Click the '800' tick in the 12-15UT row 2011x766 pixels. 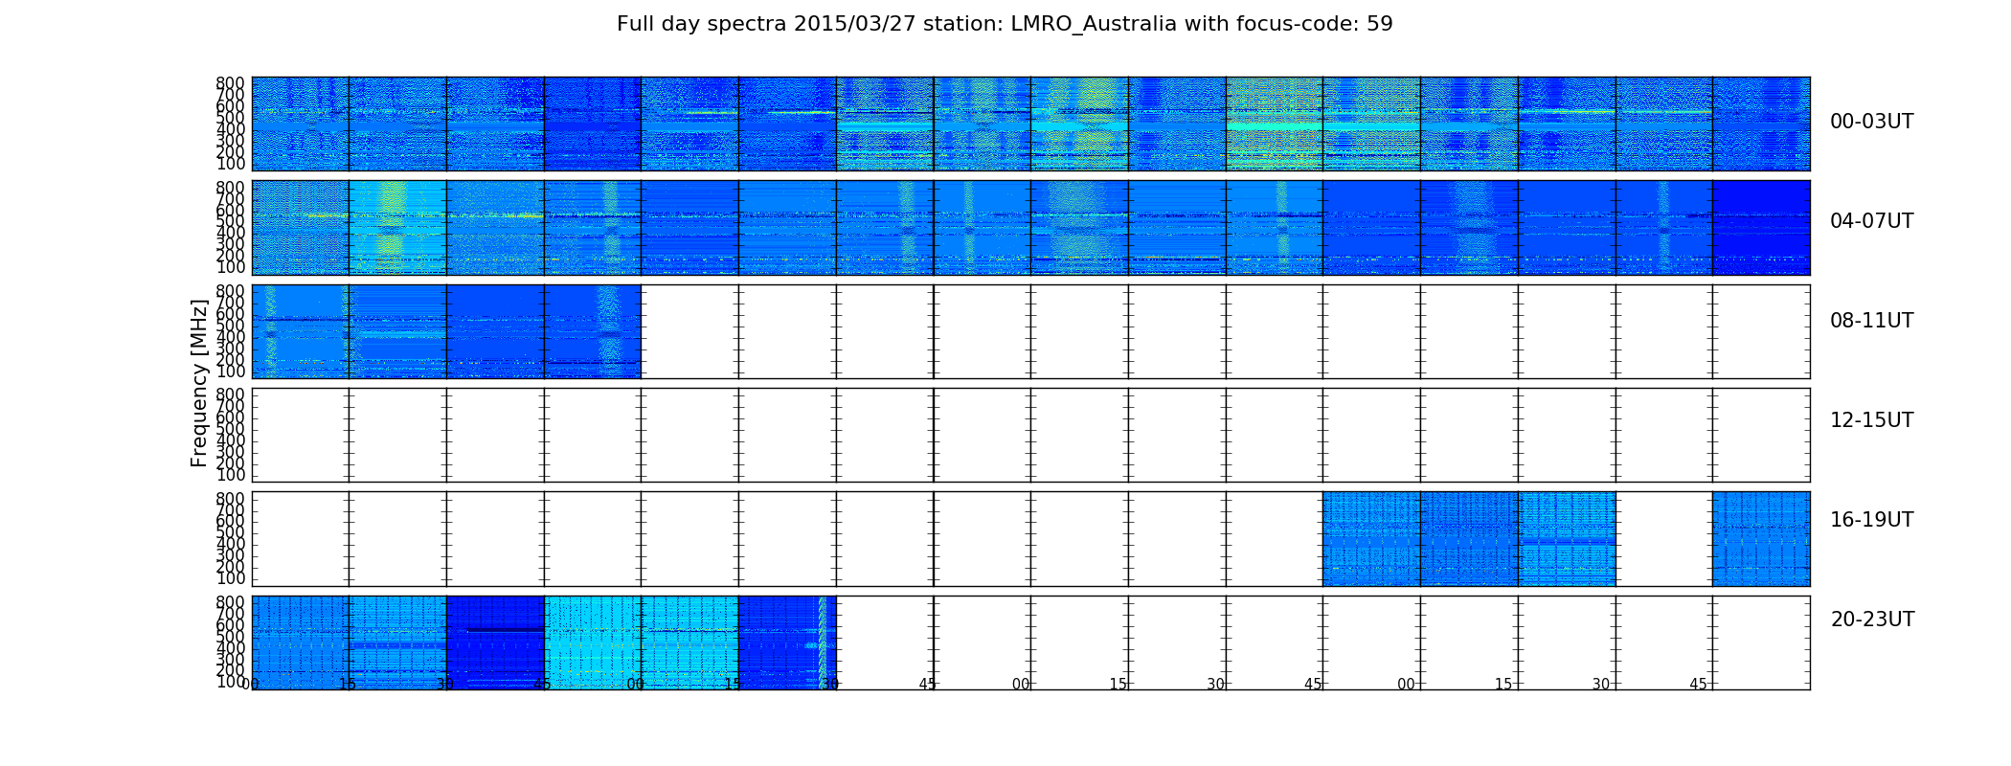point(230,394)
